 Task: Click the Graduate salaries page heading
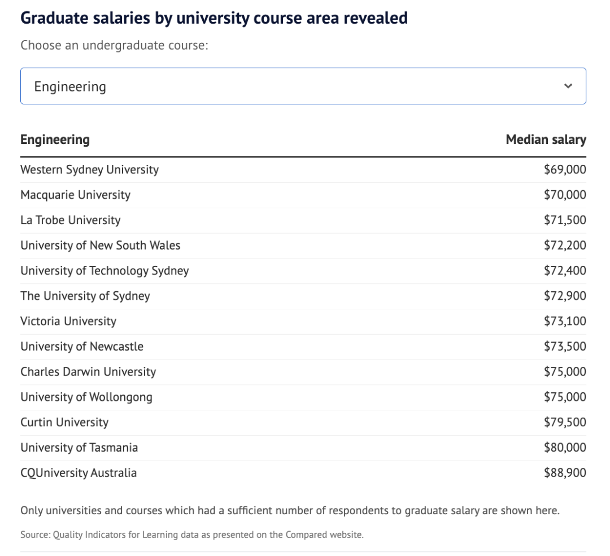click(214, 18)
